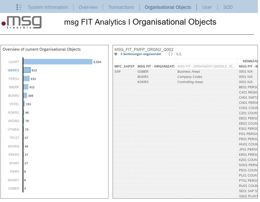Image resolution: width=260 pixels, height=202 pixels.
Task: Click the MIDDLE_TE italic column header
Action: coord(206,66)
